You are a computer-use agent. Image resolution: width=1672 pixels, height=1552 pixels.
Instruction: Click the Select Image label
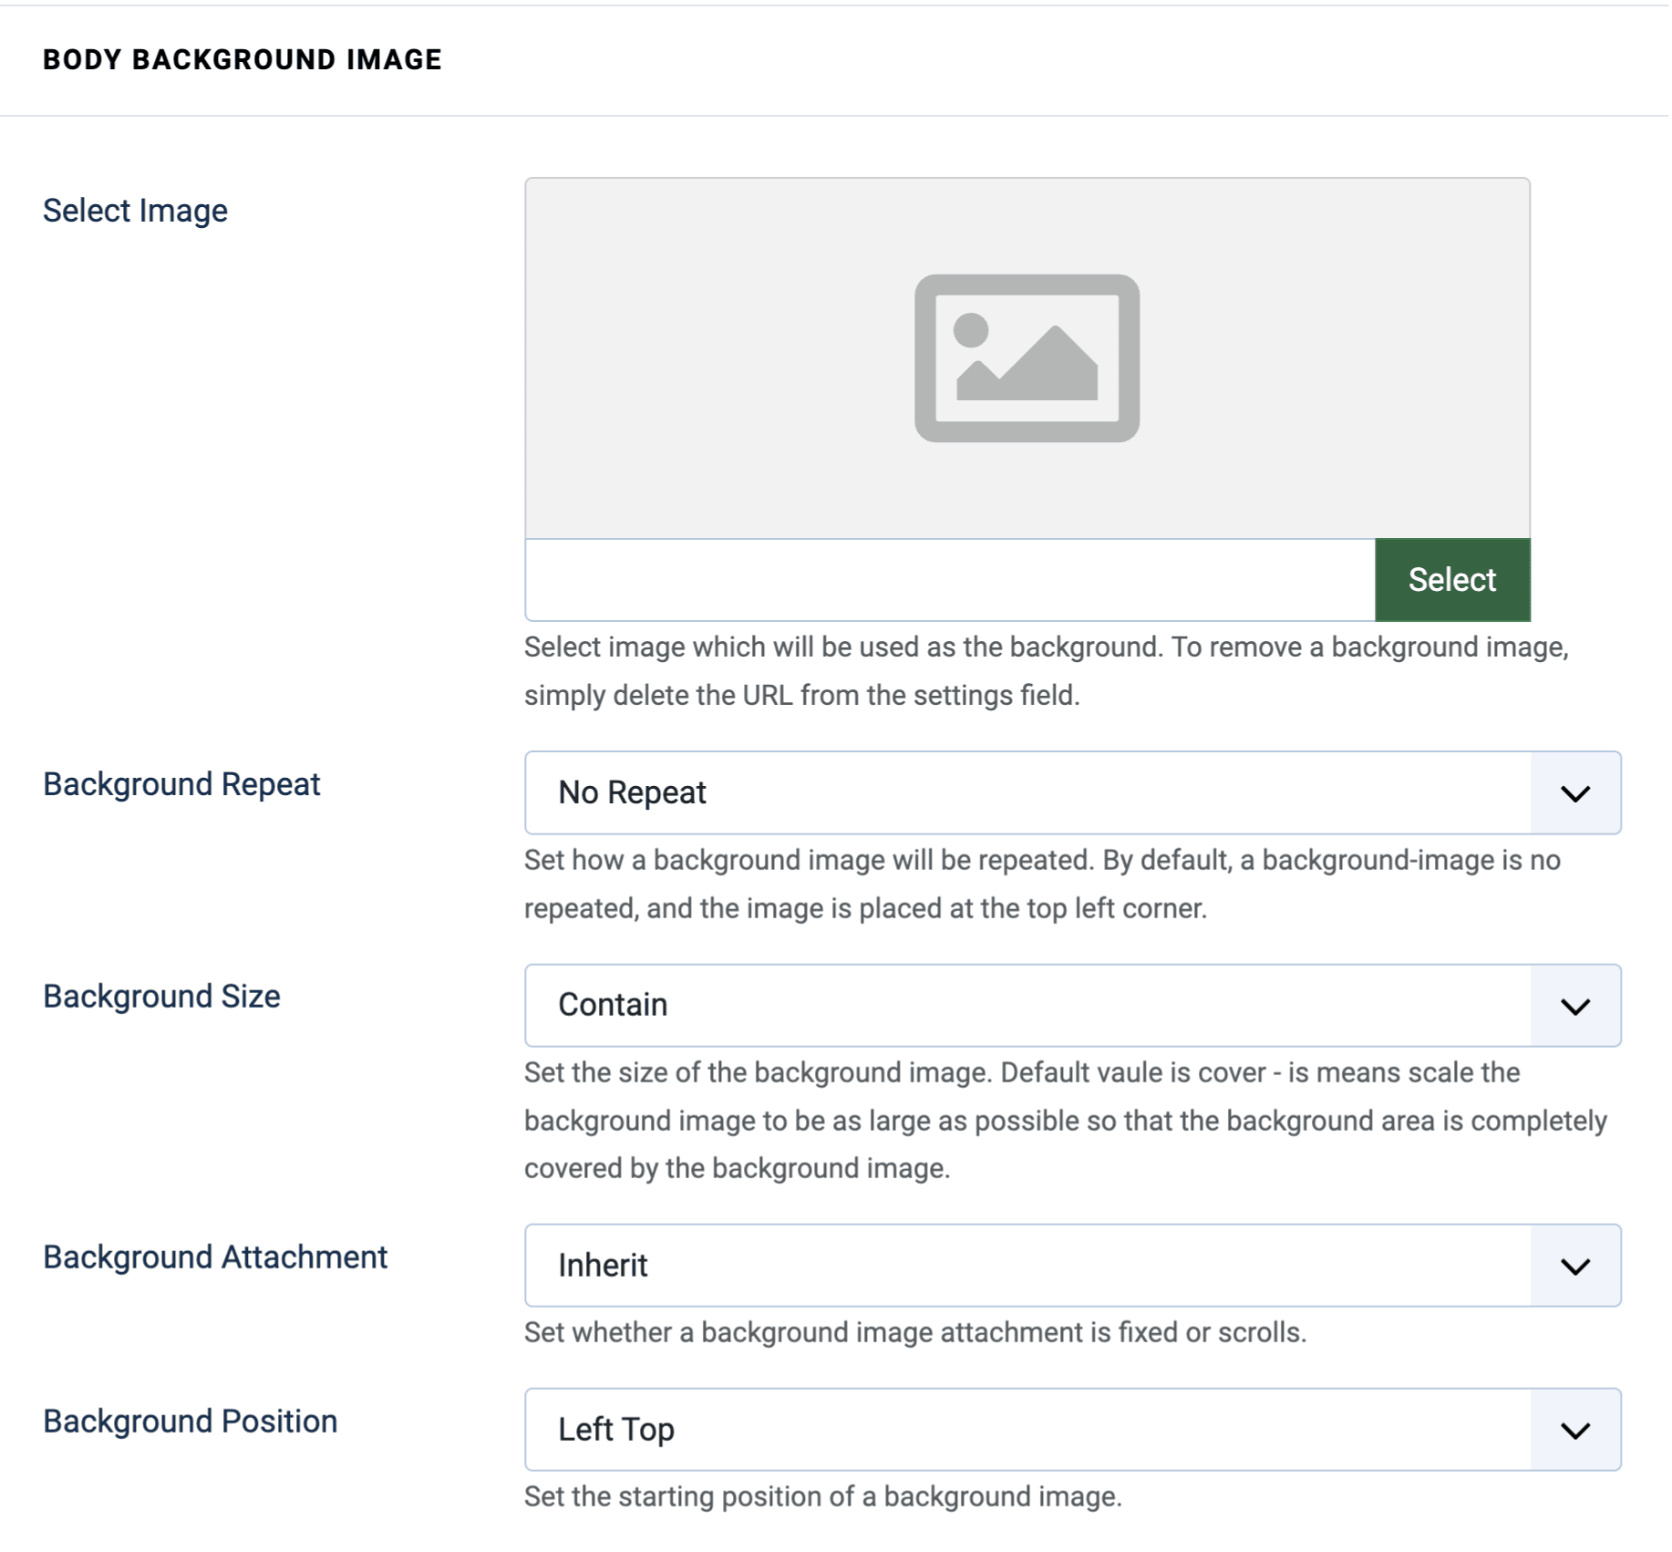[x=135, y=210]
